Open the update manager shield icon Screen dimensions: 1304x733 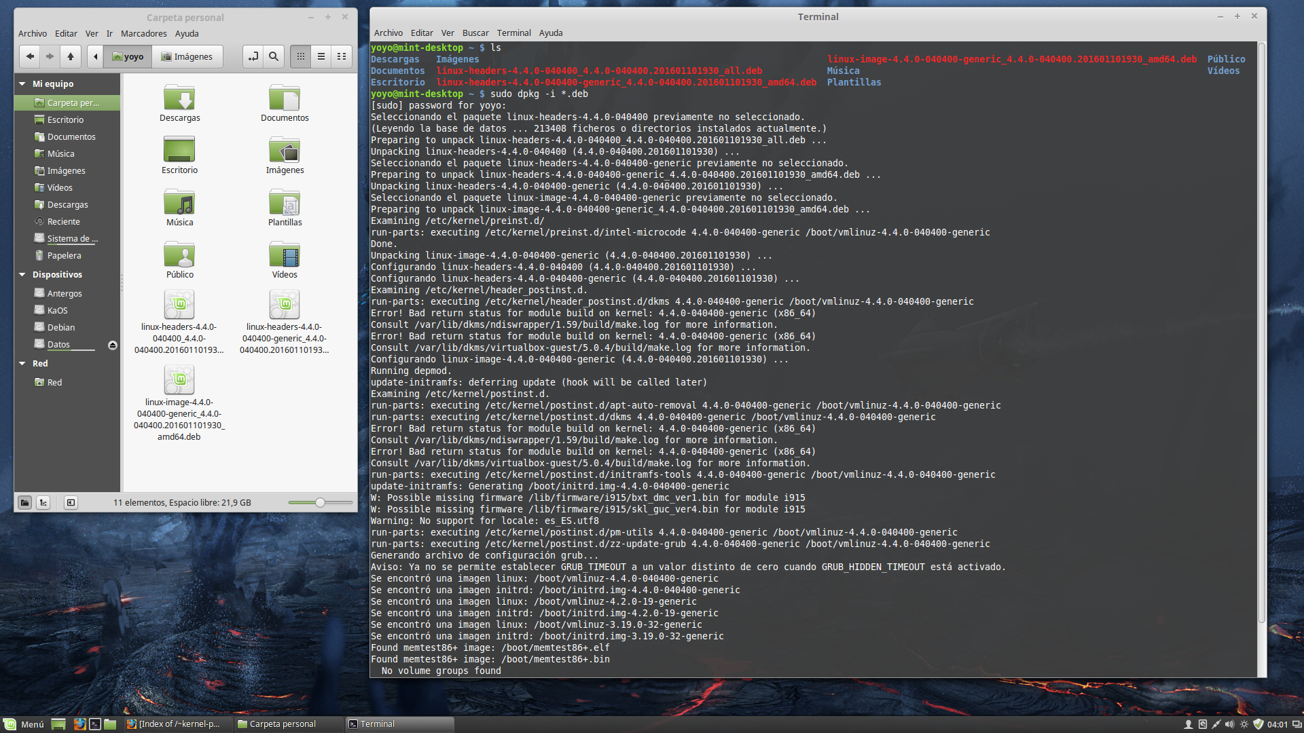click(x=1258, y=724)
